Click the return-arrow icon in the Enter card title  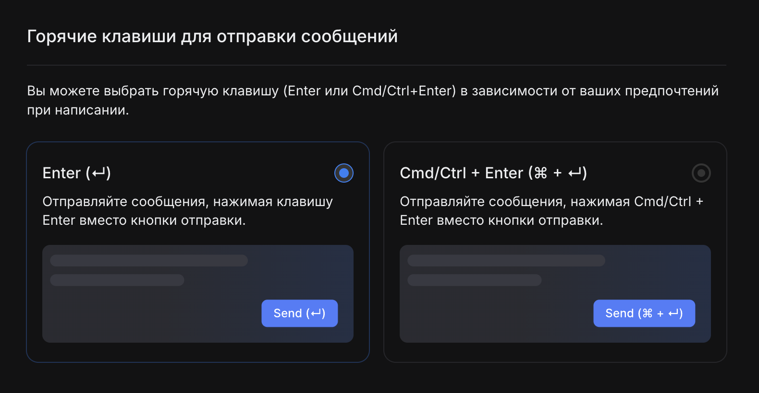pos(98,173)
